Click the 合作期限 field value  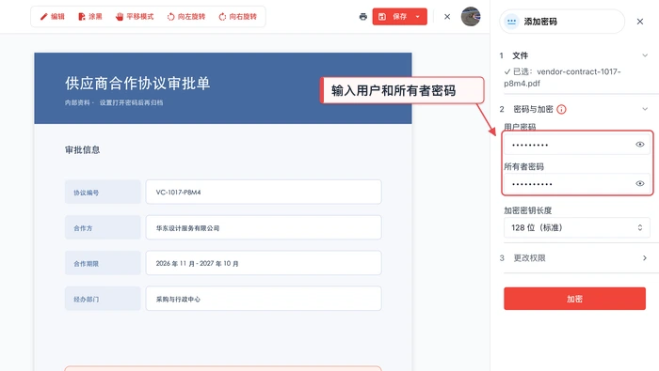coord(264,263)
